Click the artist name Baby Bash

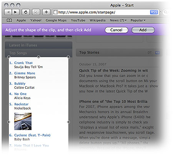22,139
